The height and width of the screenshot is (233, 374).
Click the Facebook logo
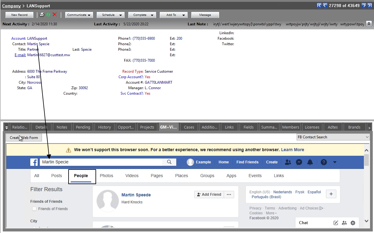(x=34, y=162)
